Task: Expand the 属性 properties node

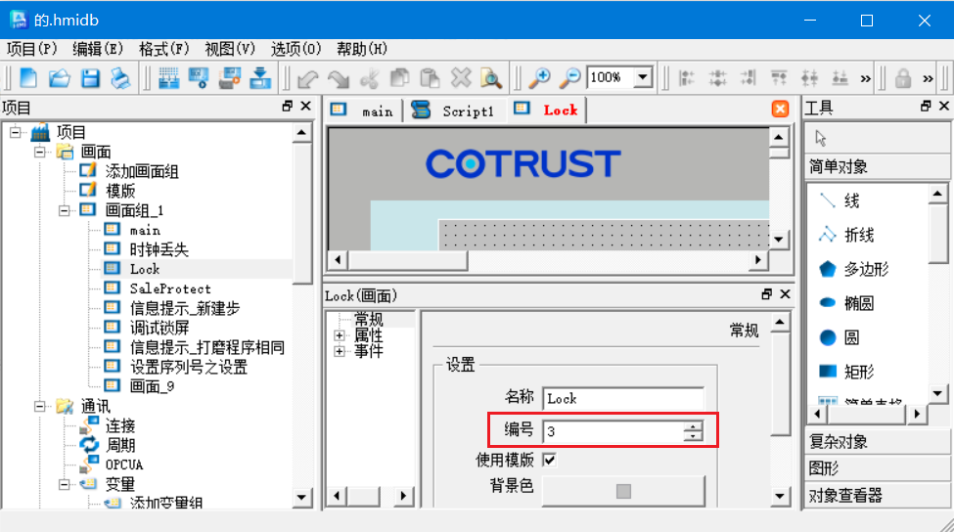Action: [340, 335]
